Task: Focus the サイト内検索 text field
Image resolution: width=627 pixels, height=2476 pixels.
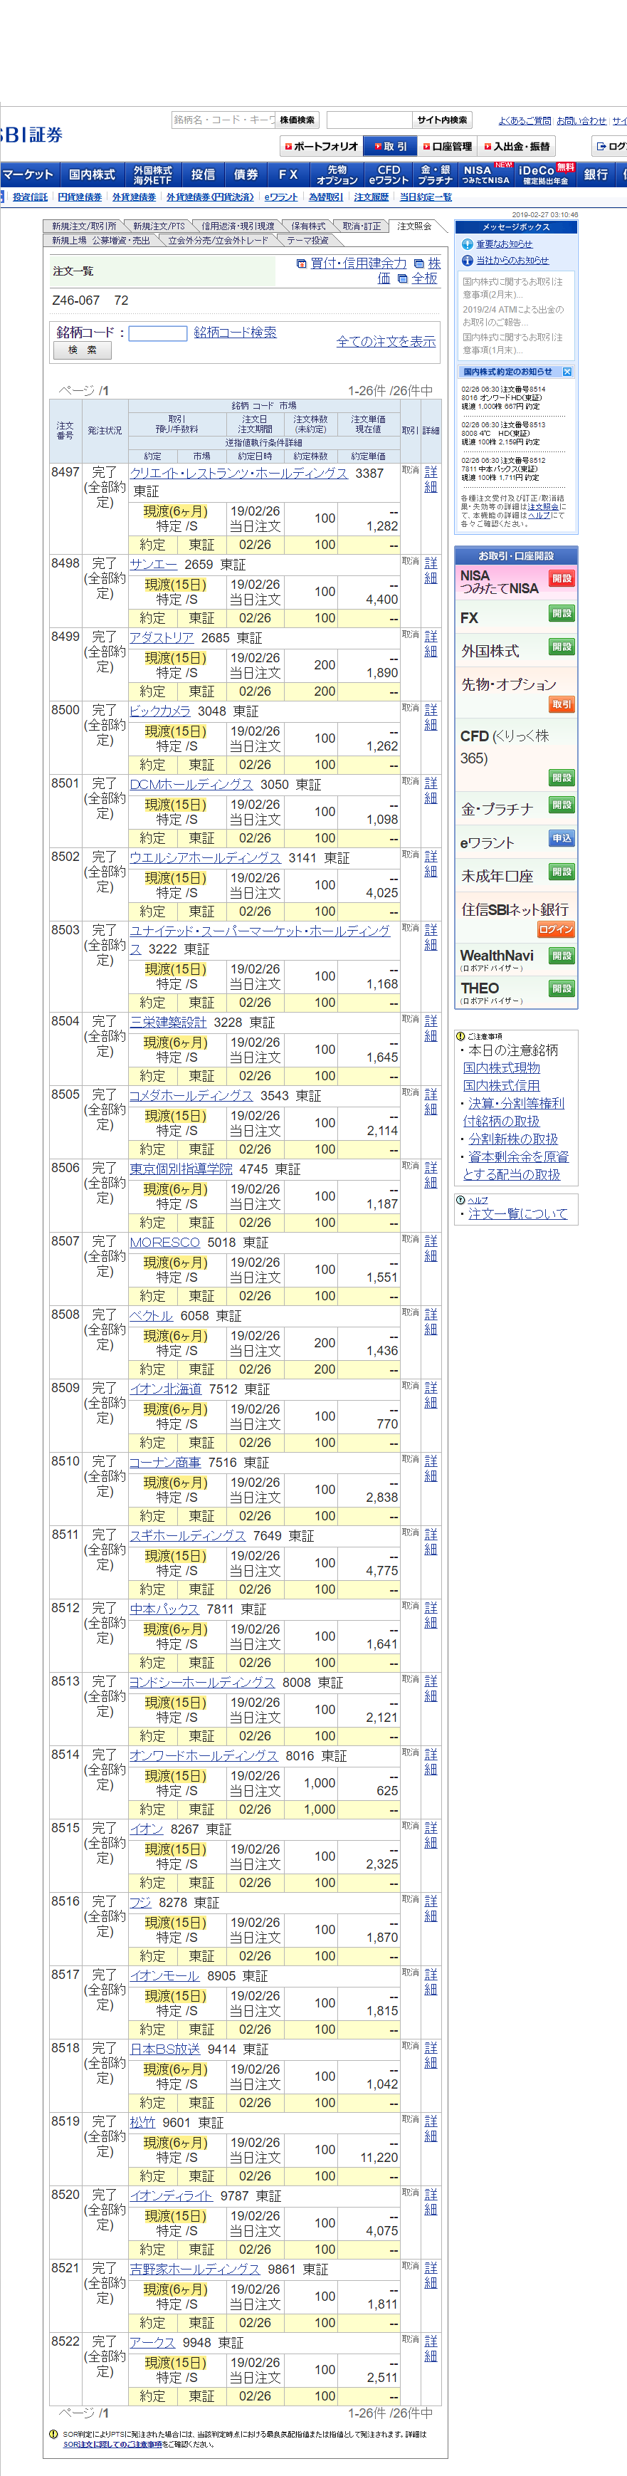Action: tap(369, 120)
